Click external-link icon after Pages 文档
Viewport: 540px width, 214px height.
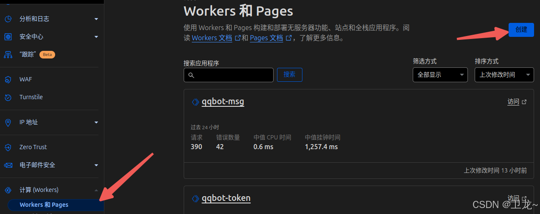(x=289, y=38)
